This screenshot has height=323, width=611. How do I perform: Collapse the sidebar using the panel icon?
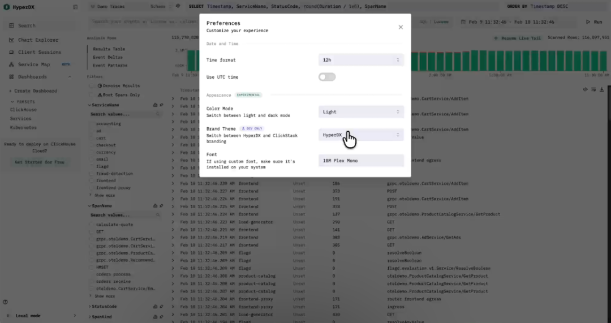tap(75, 7)
